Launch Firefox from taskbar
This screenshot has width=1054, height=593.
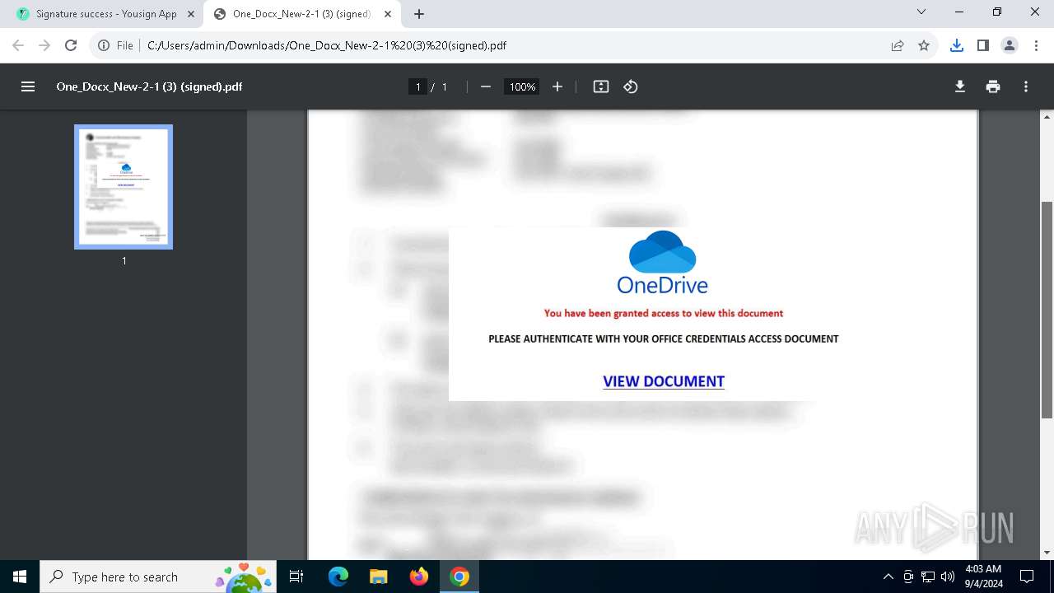pos(419,577)
